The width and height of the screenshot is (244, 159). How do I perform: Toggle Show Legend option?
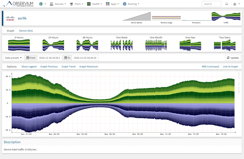(29, 66)
